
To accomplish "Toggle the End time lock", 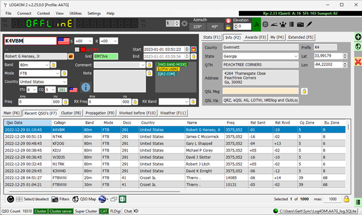I will click(x=193, y=56).
